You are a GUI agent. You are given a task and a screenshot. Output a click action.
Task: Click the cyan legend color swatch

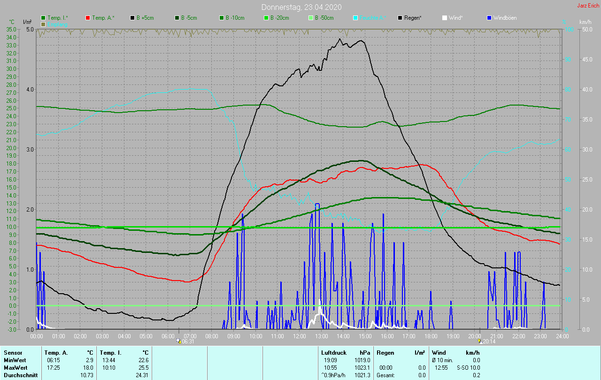(x=355, y=18)
